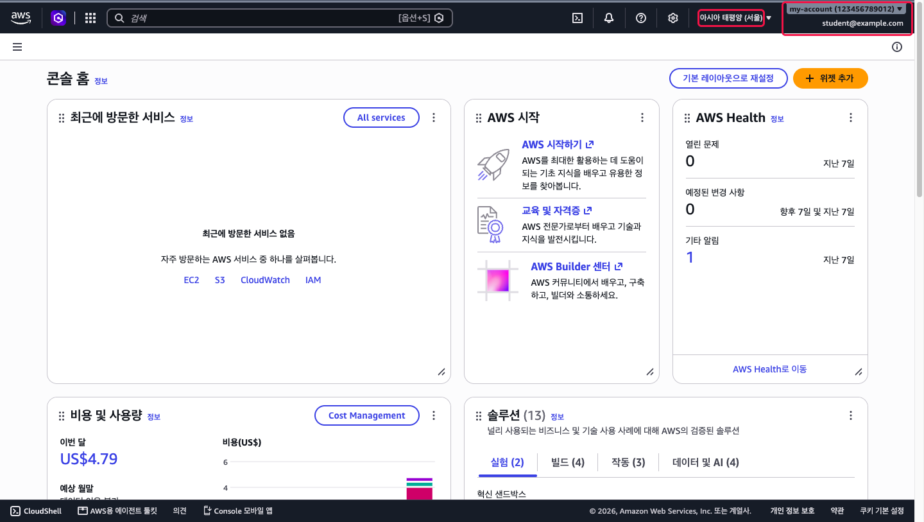This screenshot has width=924, height=522.
Task: Grab the resize handle of AWS 시작 widget
Action: [650, 372]
